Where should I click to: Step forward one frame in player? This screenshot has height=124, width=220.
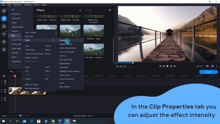171,66
